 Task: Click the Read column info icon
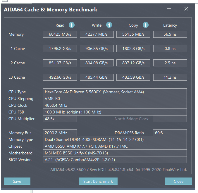(x=72, y=25)
